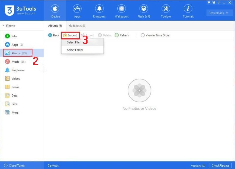Expand the More item in sidebar

pyautogui.click(x=15, y=112)
